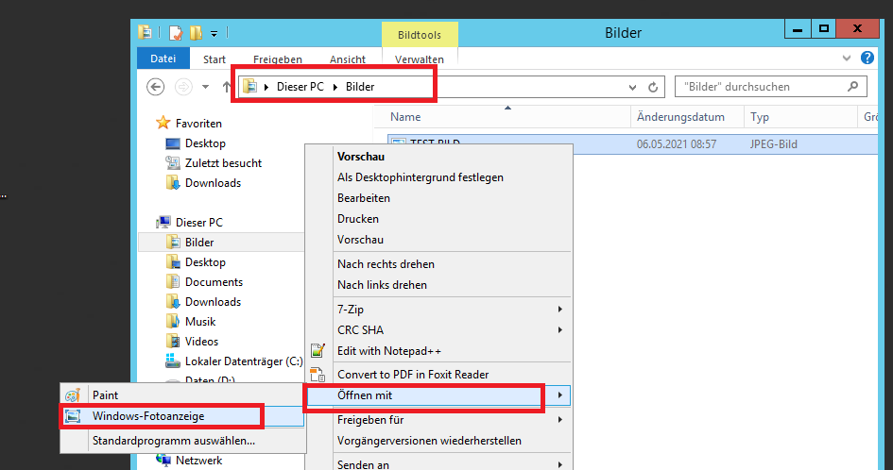Select Paint in the Öffnen mit submenu
Image resolution: width=893 pixels, height=470 pixels.
[x=105, y=394]
